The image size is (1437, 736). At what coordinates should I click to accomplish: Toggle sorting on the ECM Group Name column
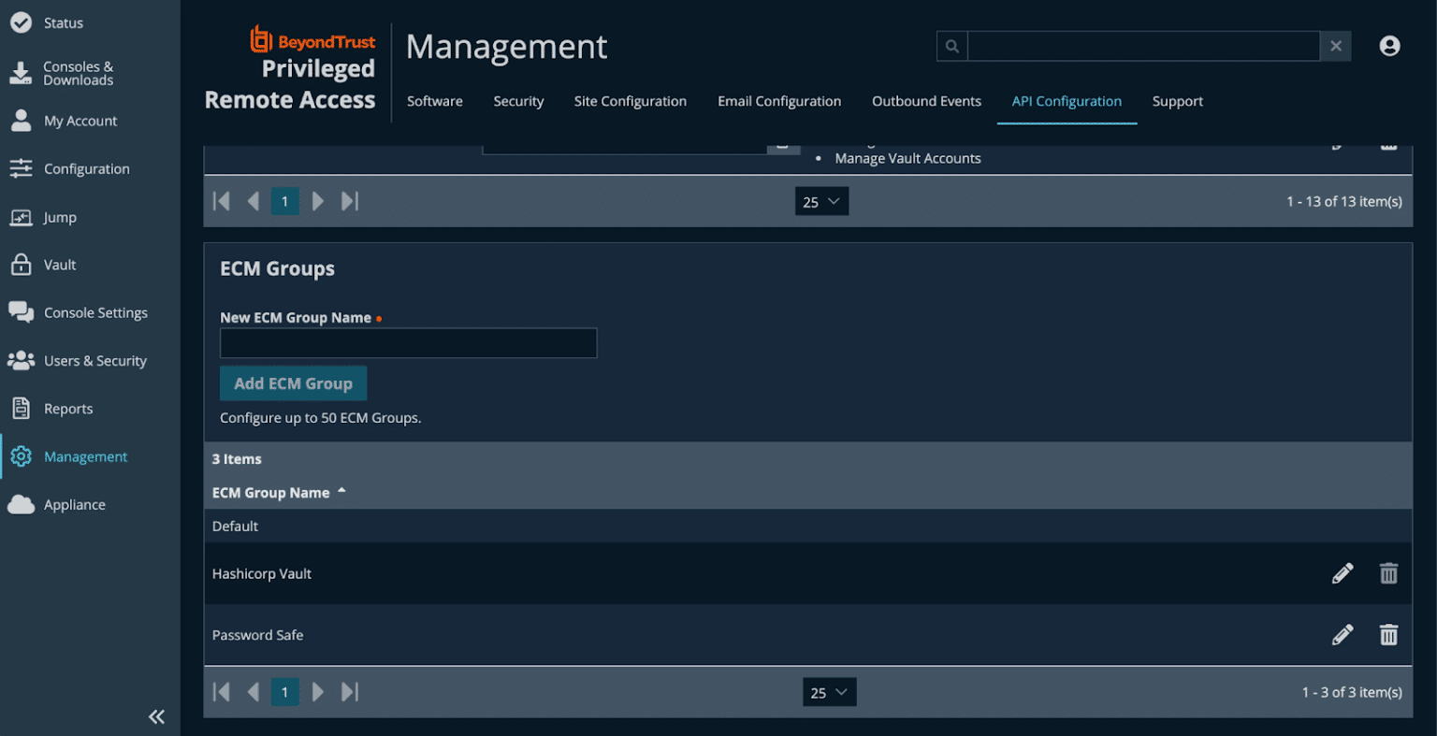click(278, 493)
